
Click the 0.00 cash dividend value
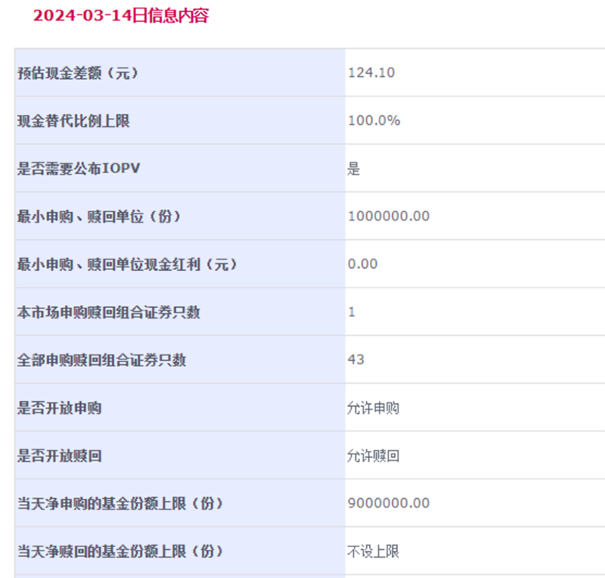click(362, 264)
